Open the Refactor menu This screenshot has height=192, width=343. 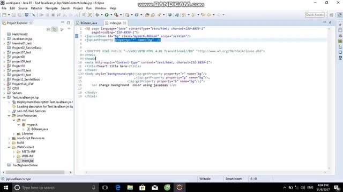coord(36,9)
